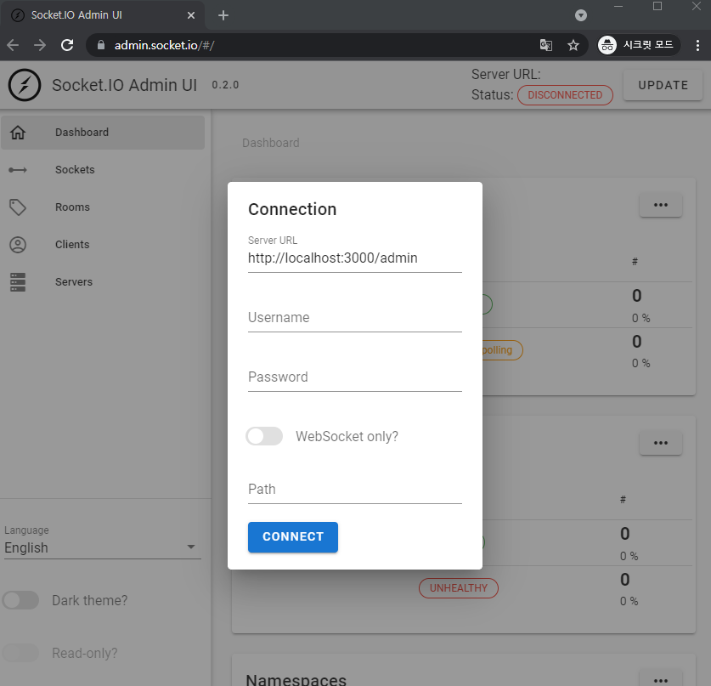Select Dashboard in the sidebar
Image resolution: width=711 pixels, height=686 pixels.
tap(103, 133)
